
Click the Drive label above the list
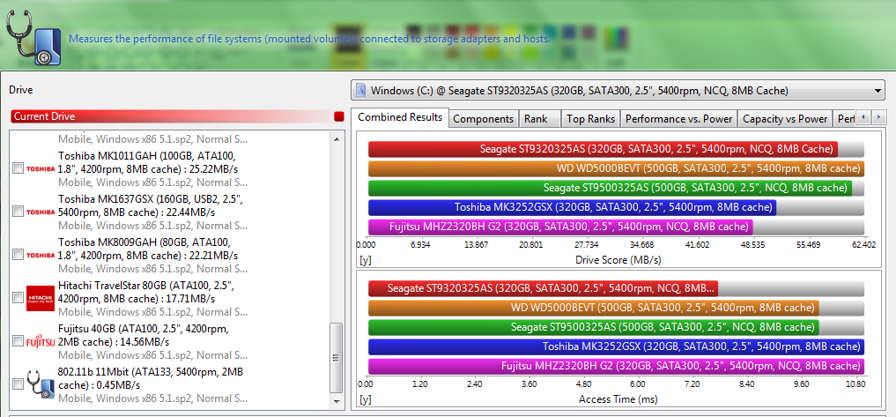tap(20, 90)
